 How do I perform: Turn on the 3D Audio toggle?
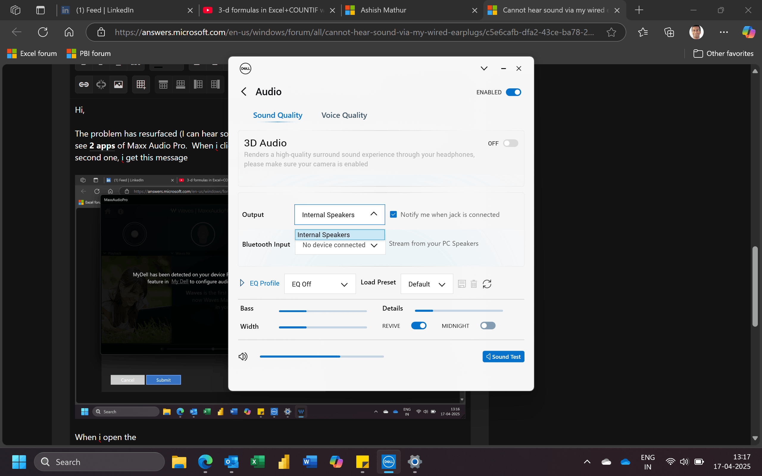click(510, 143)
